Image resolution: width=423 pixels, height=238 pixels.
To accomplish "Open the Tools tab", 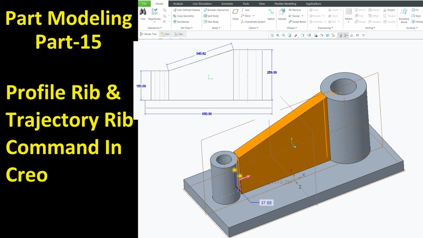I will (246, 4).
